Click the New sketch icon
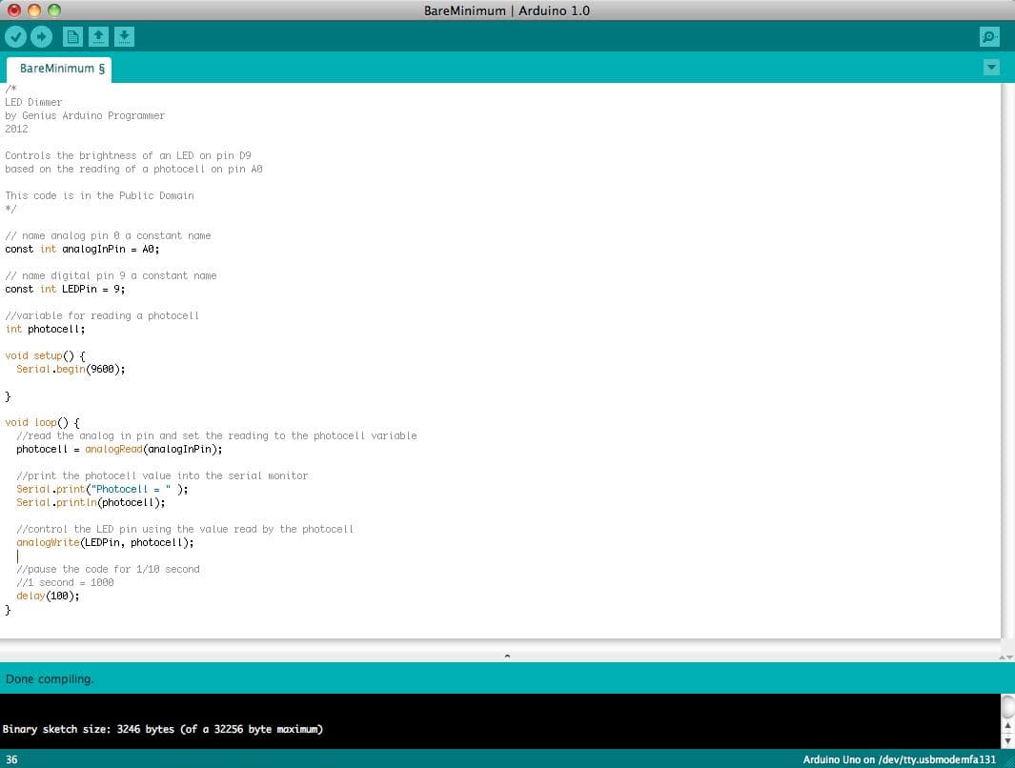The width and height of the screenshot is (1015, 768). coord(72,36)
